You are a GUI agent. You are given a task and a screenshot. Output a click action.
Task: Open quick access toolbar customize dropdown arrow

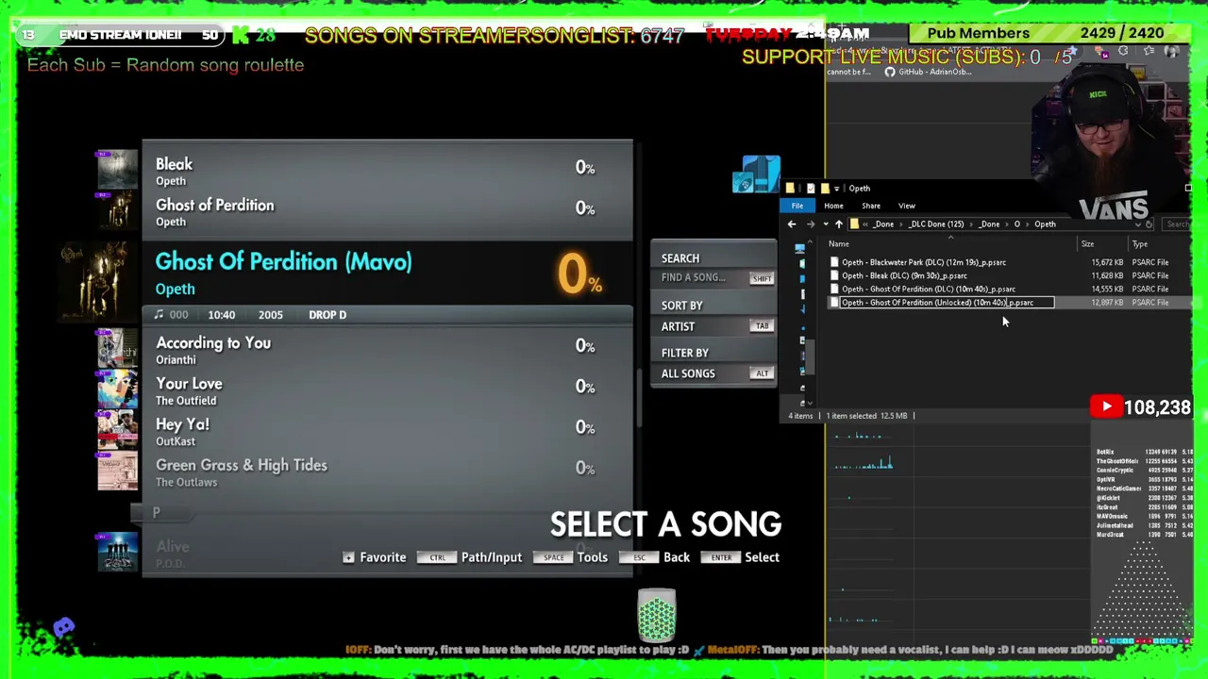tap(836, 189)
